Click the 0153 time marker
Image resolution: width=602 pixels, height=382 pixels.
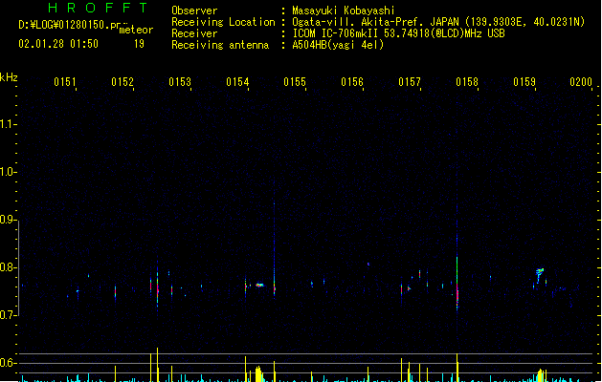coord(180,82)
